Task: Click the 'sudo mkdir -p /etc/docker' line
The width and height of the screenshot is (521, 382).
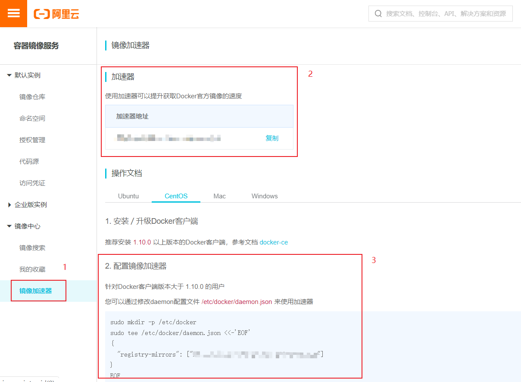Action: click(x=153, y=323)
